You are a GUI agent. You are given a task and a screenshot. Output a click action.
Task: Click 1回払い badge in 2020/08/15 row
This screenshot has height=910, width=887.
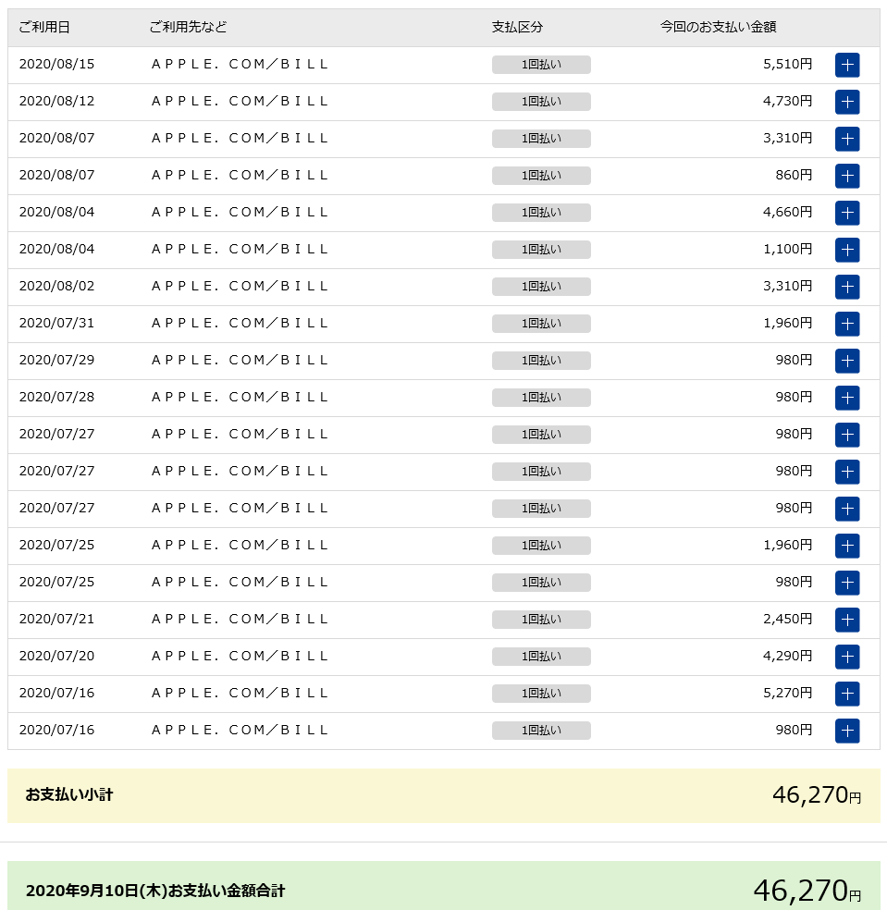[x=541, y=65]
